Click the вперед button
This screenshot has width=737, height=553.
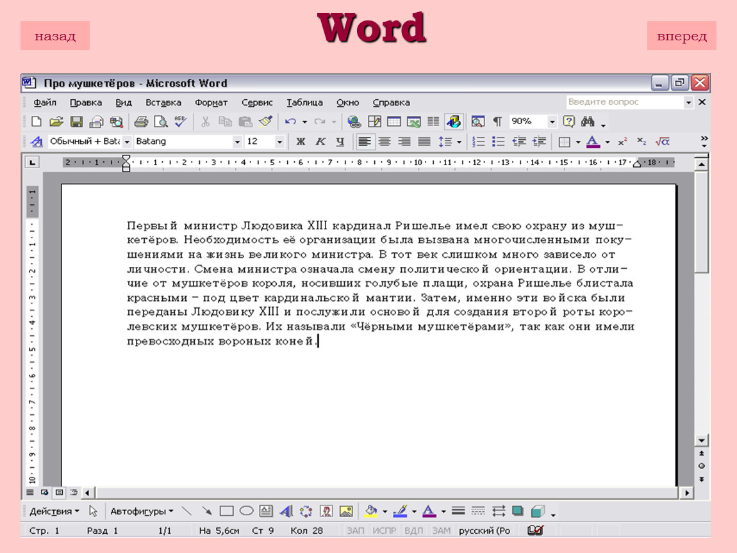click(x=681, y=36)
